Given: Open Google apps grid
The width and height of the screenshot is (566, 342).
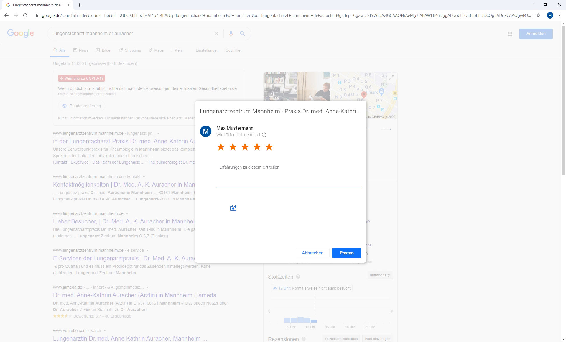Looking at the screenshot, I should pos(510,34).
